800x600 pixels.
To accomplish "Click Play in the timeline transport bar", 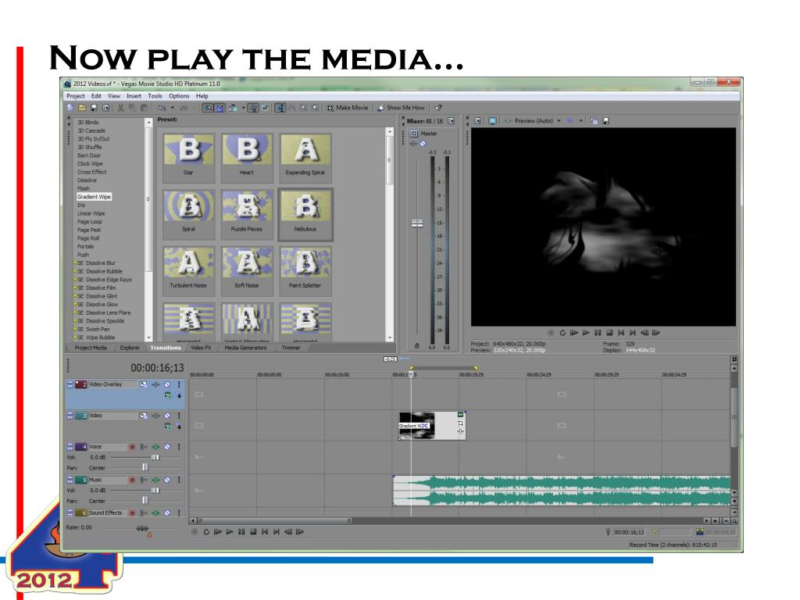I will click(x=230, y=531).
